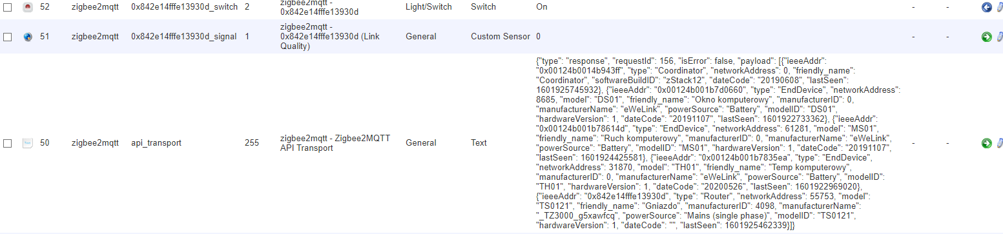The image size is (1003, 234).
Task: Click the text device icon in row 50
Action: [x=28, y=143]
